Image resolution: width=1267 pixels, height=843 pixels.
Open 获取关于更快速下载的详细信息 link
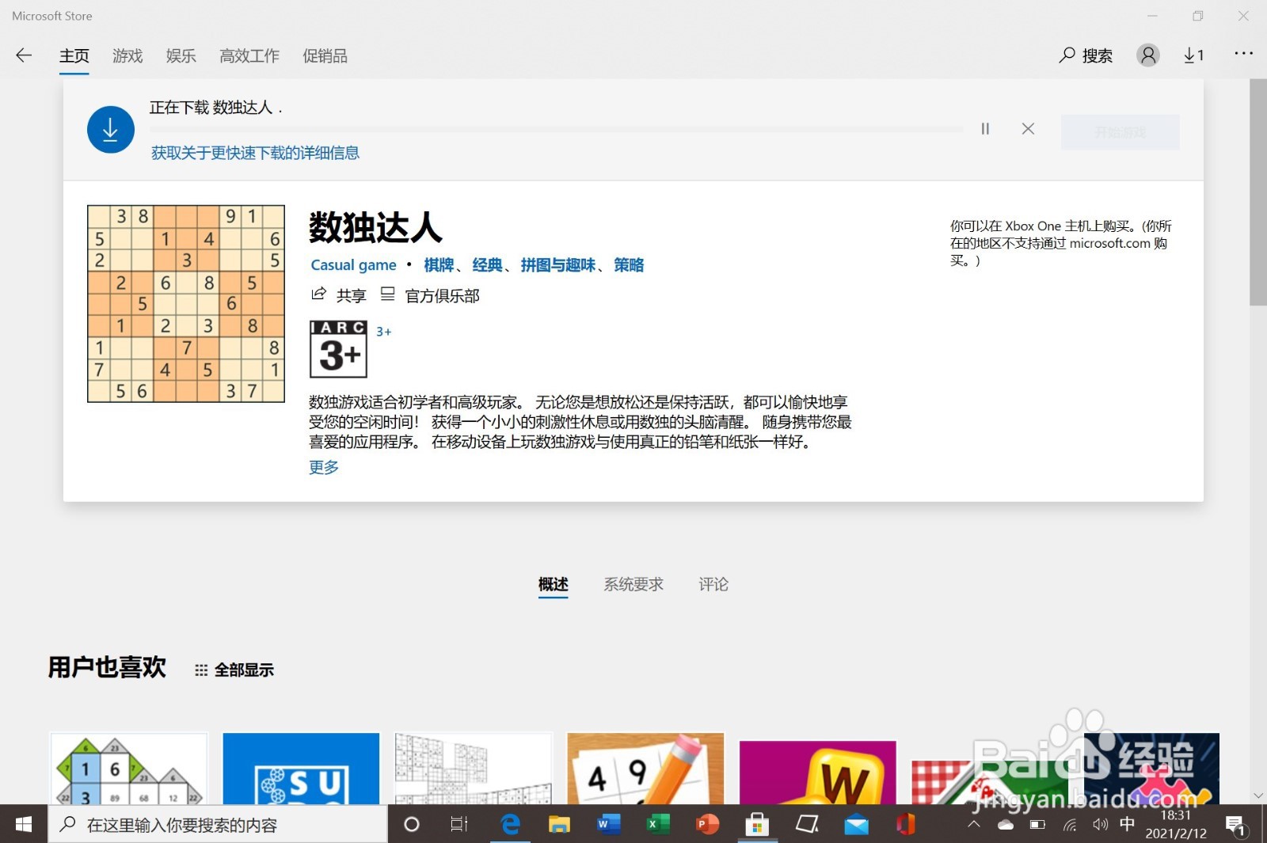coord(255,153)
